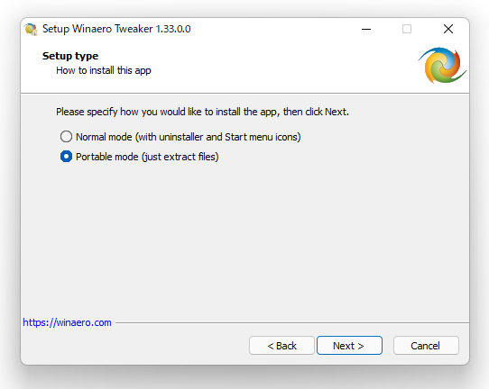This screenshot has width=489, height=389.
Task: Click the "How to install this app" subtitle
Action: (104, 70)
